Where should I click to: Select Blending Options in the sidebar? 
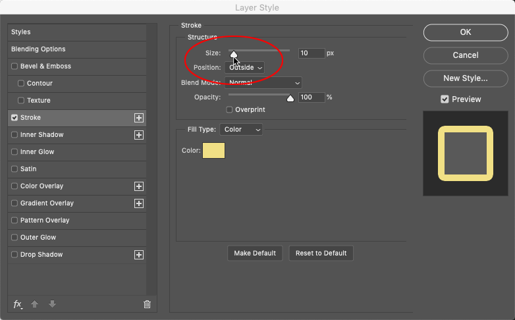77,49
